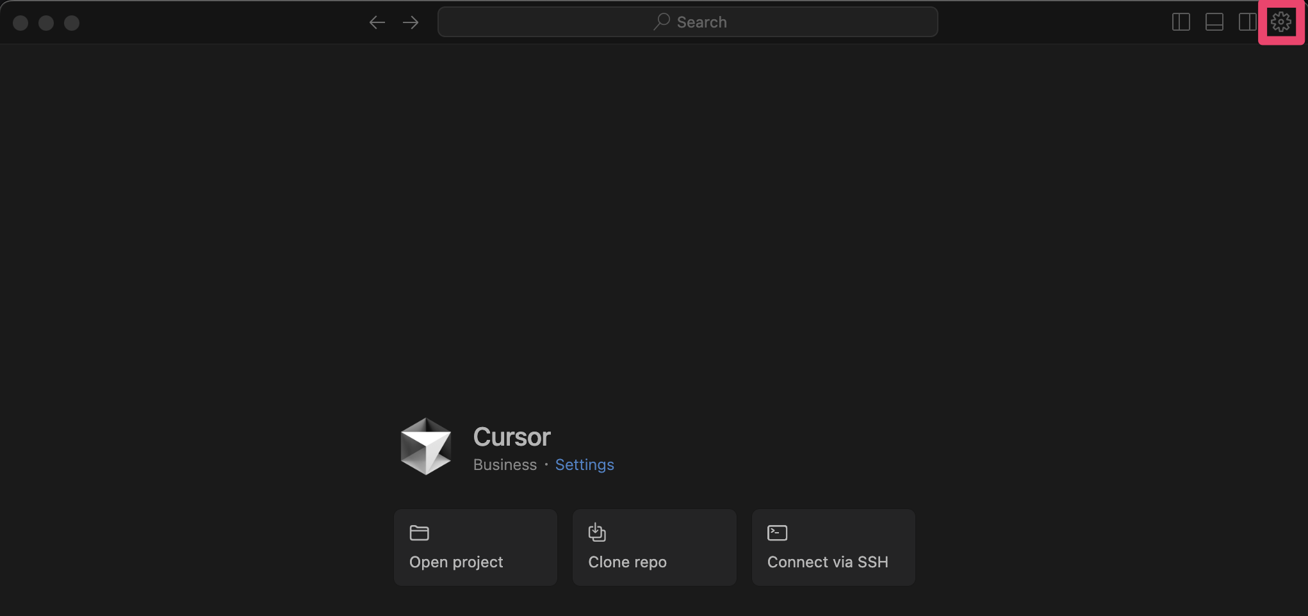This screenshot has height=616, width=1308.
Task: Click the Open project button
Action: click(x=475, y=547)
